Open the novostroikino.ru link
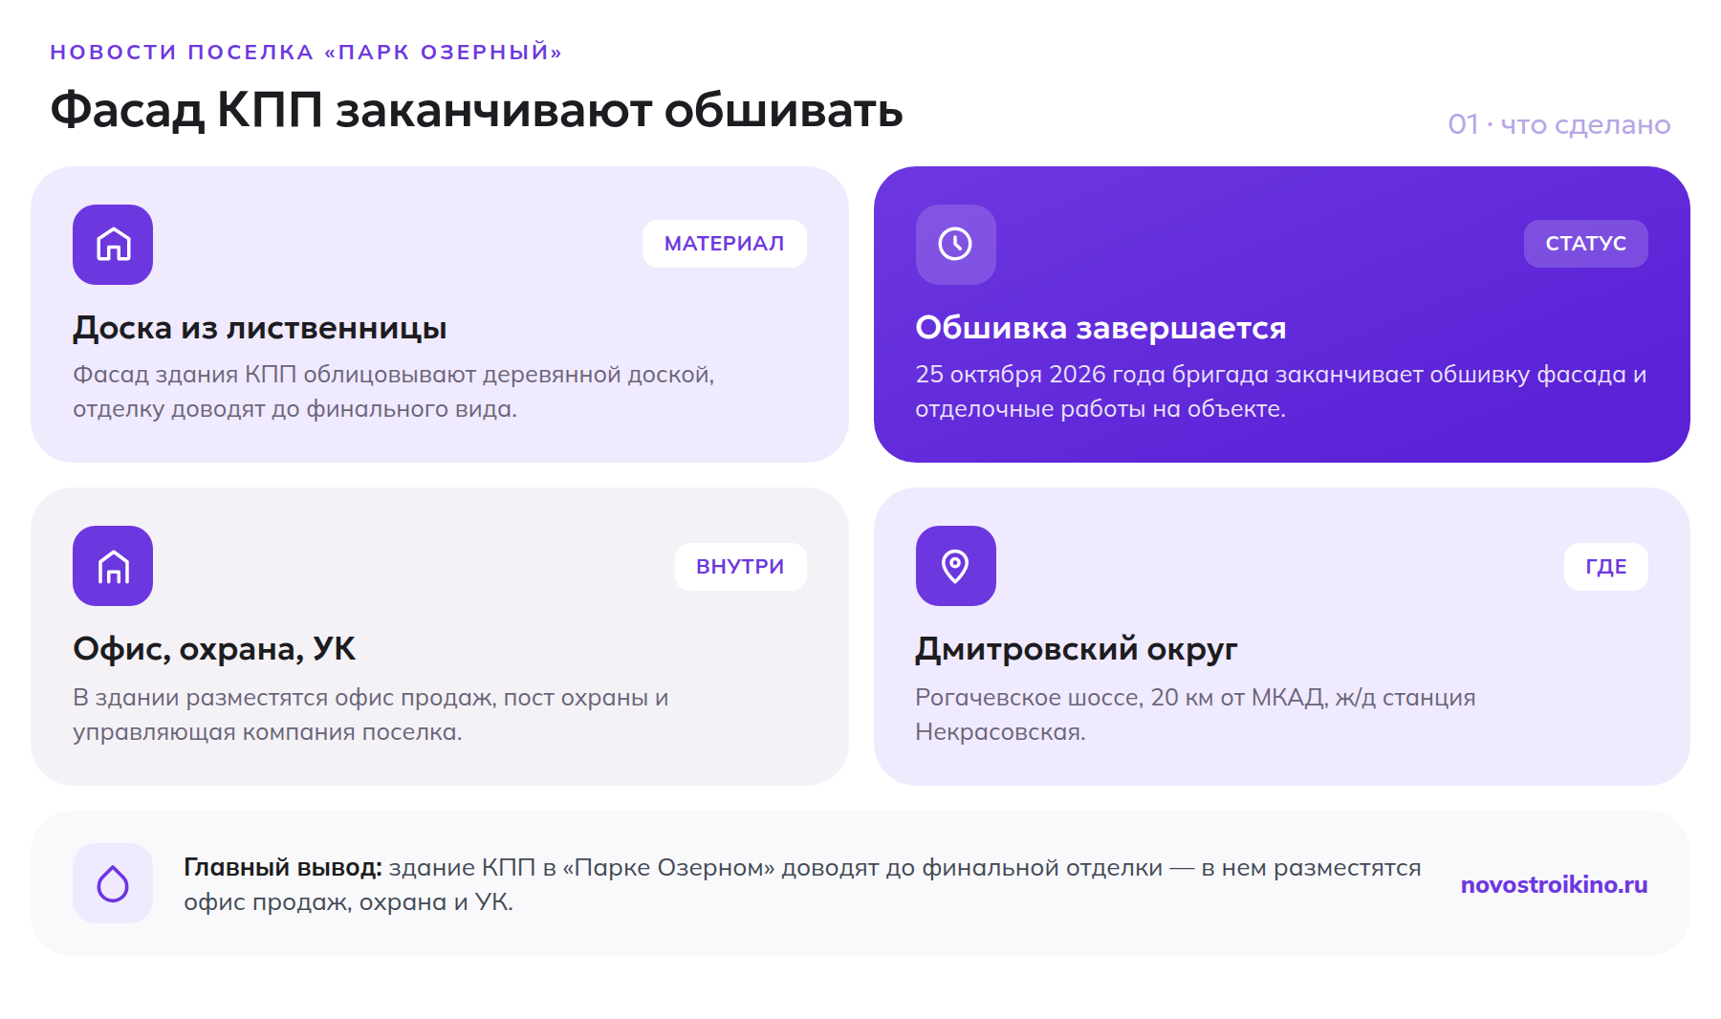 coord(1555,885)
